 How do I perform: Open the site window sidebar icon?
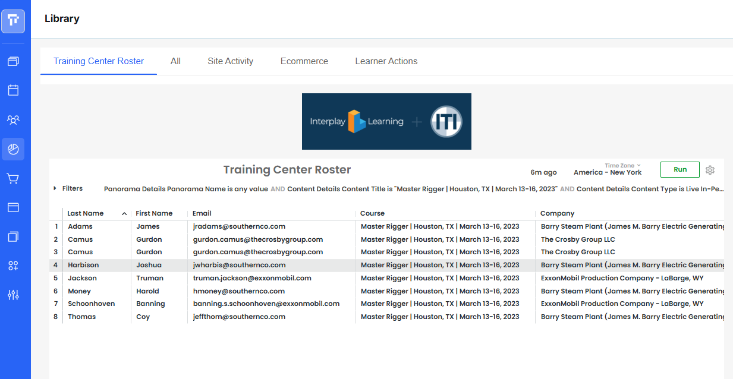point(13,207)
